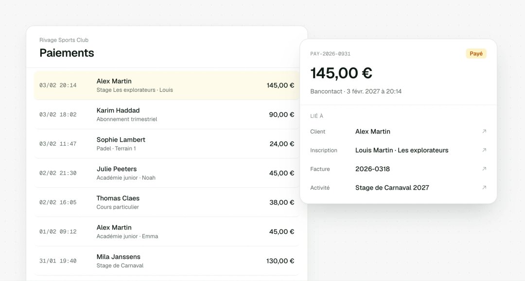Click the 90,00 € amount
The height and width of the screenshot is (281, 525).
click(281, 115)
